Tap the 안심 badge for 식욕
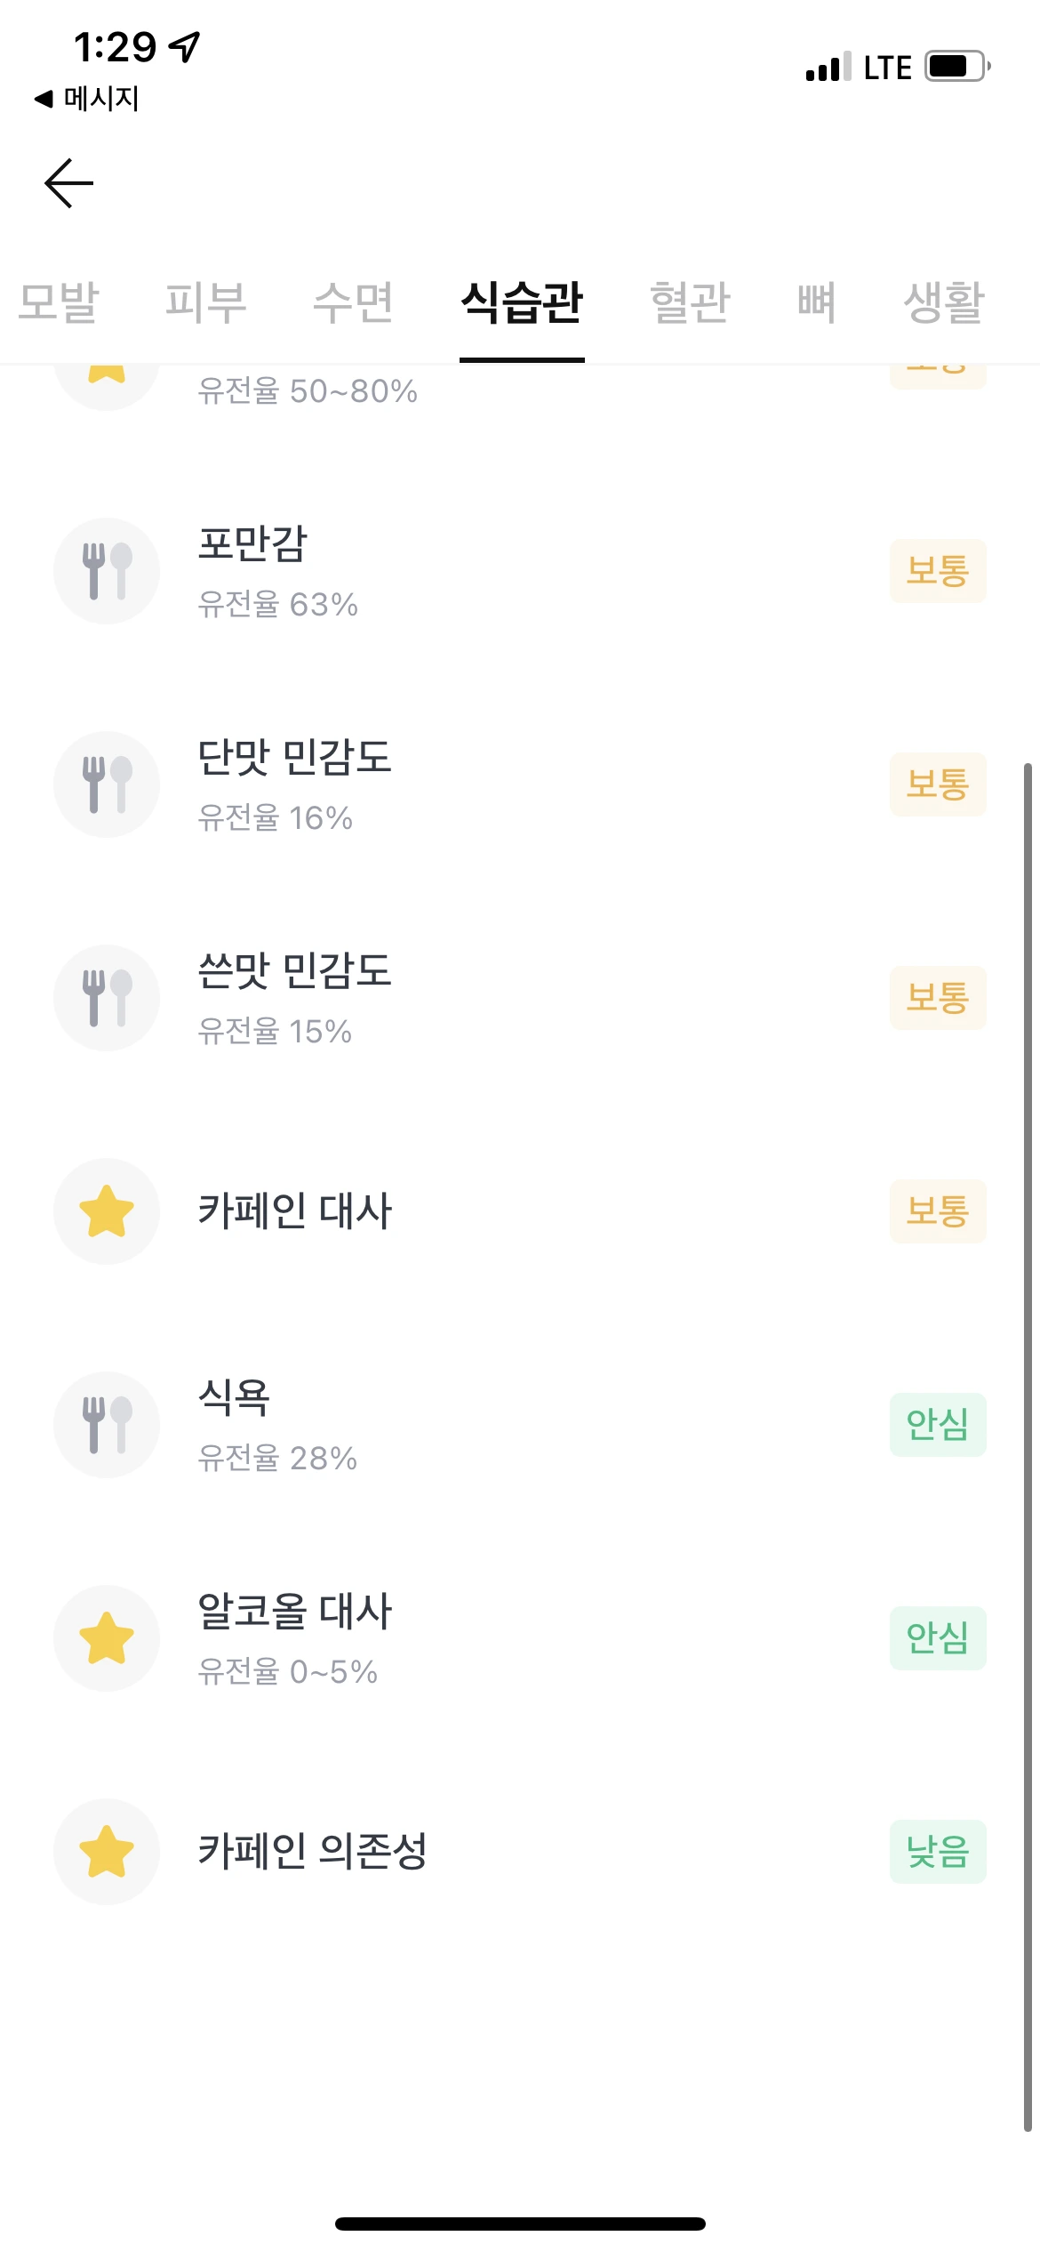1040x2252 pixels. [x=938, y=1425]
